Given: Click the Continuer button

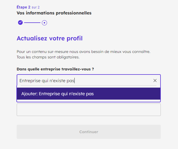Looking at the screenshot, I should pos(89,132).
